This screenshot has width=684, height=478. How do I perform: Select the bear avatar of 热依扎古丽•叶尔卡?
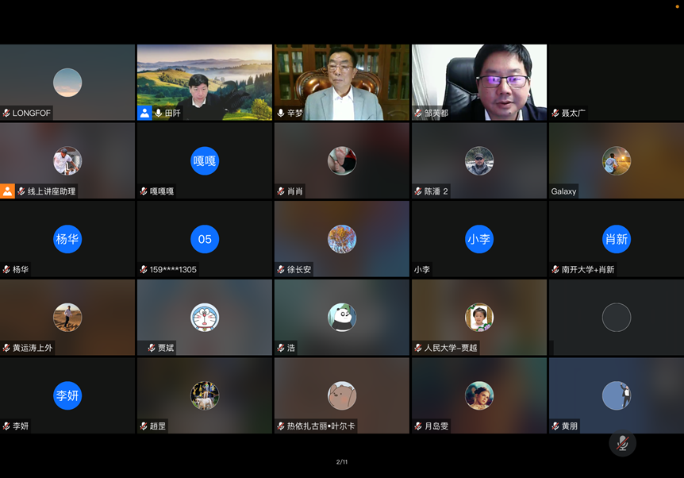[x=342, y=395]
